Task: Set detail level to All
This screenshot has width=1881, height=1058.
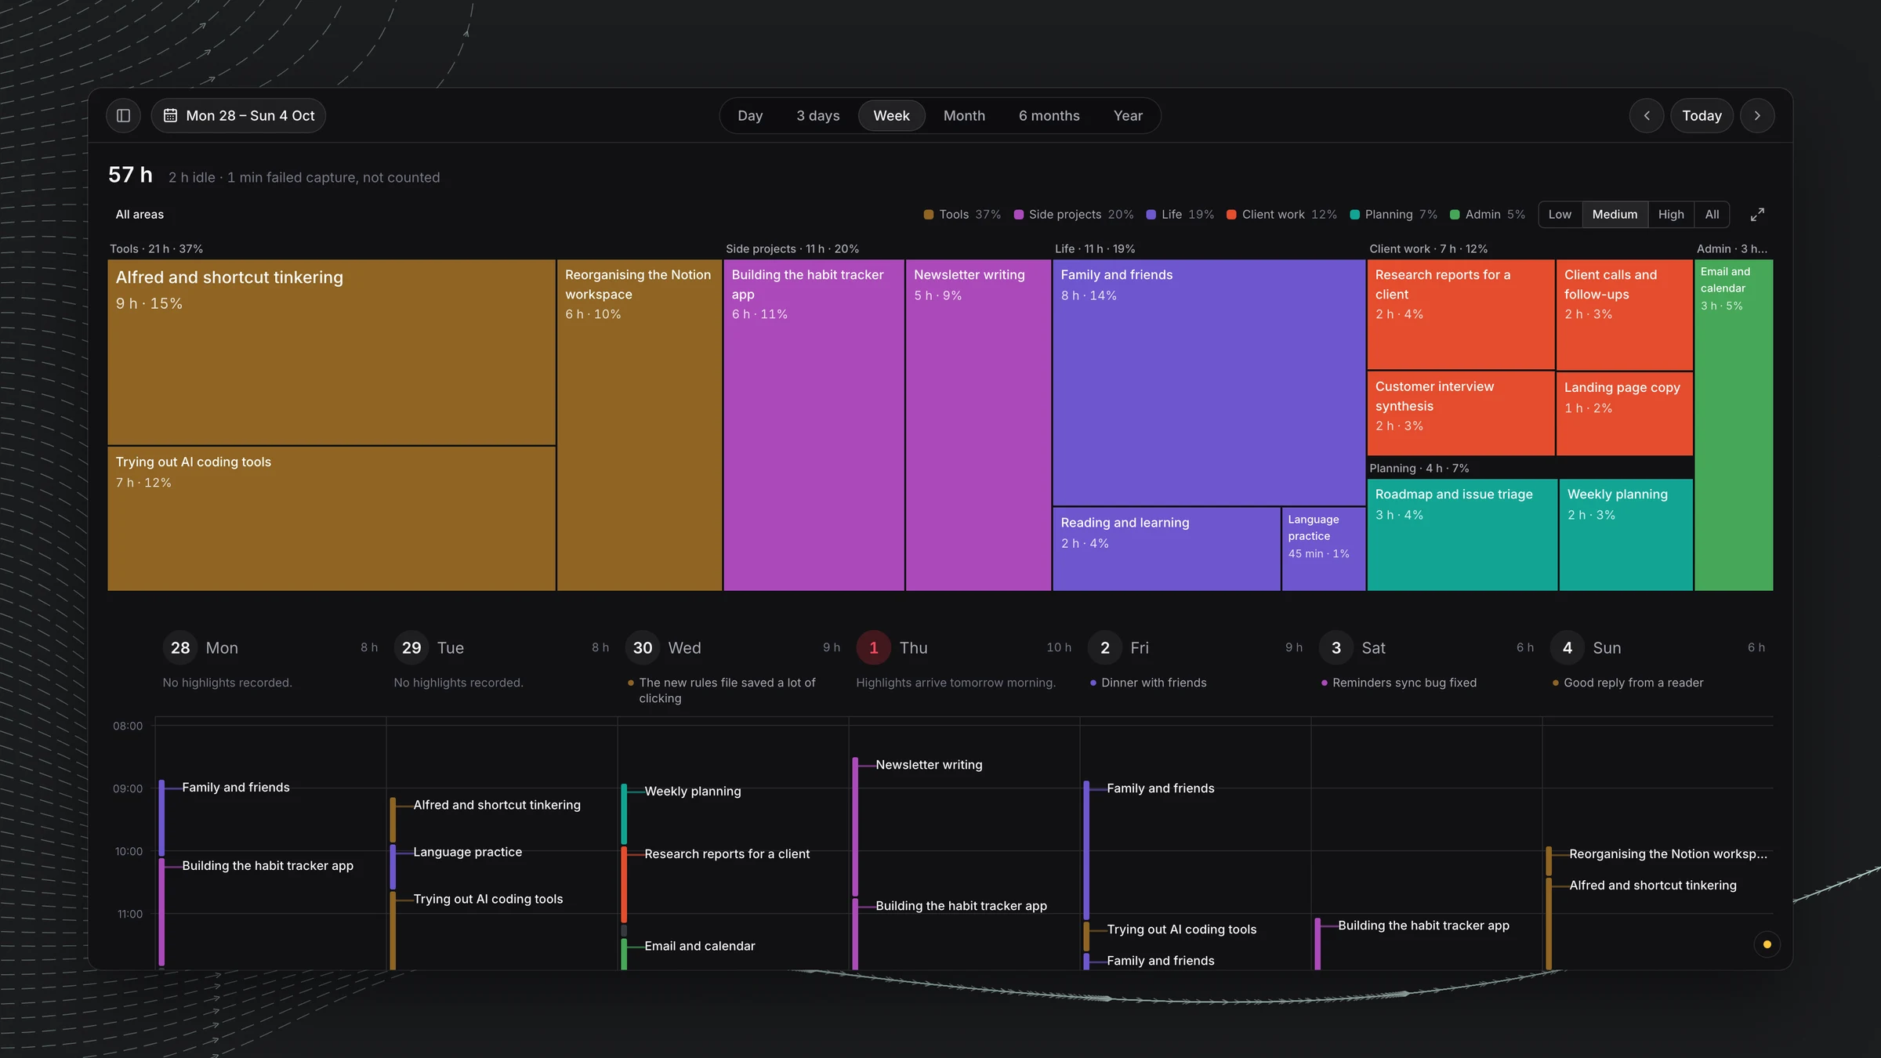Action: pyautogui.click(x=1712, y=214)
